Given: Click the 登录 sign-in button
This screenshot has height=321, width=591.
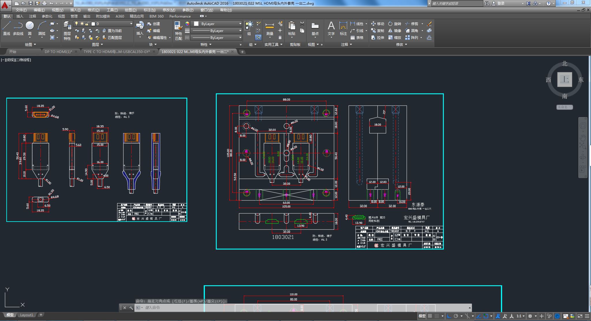Looking at the screenshot, I should 501,3.
